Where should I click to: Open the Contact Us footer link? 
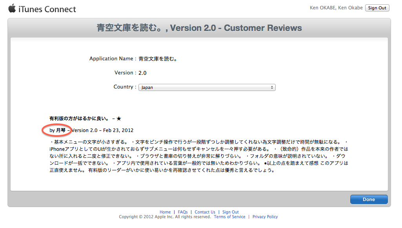coord(205,212)
